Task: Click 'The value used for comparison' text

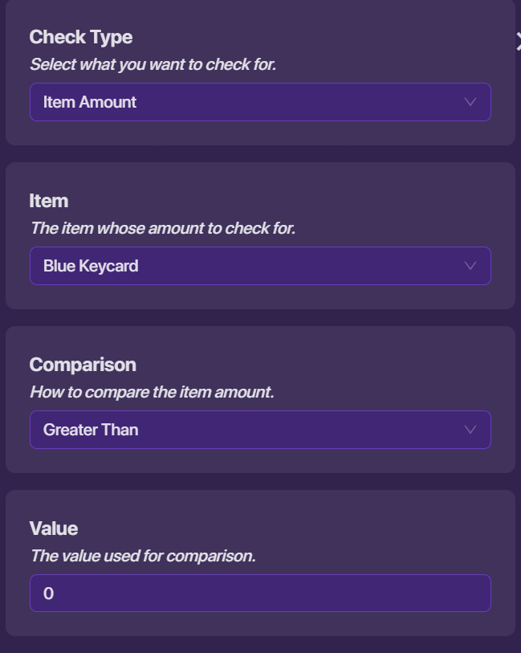Action: point(143,556)
